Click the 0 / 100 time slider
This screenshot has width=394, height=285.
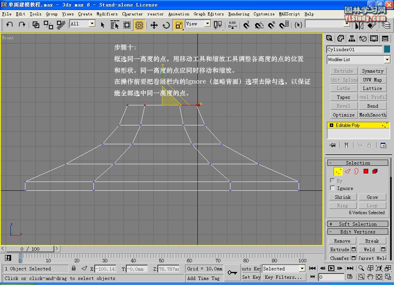click(x=30, y=249)
